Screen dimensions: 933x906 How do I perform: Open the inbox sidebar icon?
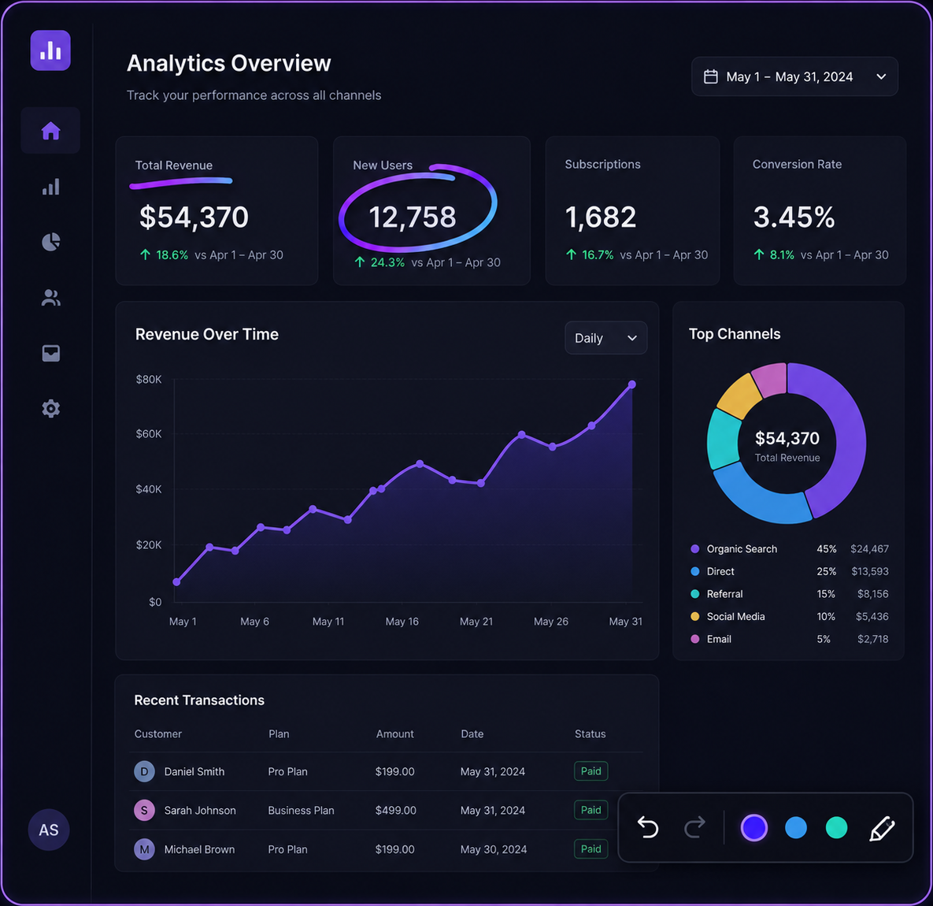pos(50,353)
